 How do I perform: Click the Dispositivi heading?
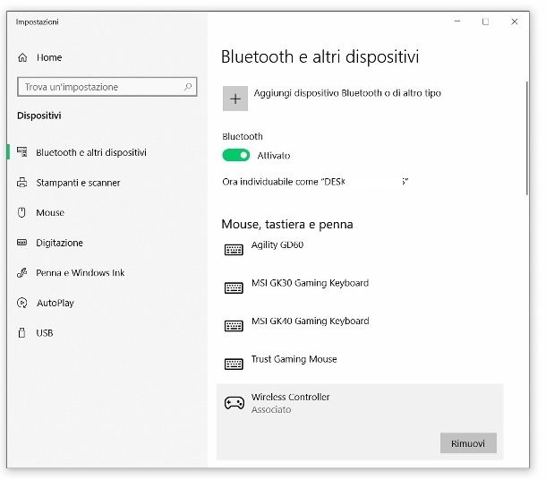39,116
